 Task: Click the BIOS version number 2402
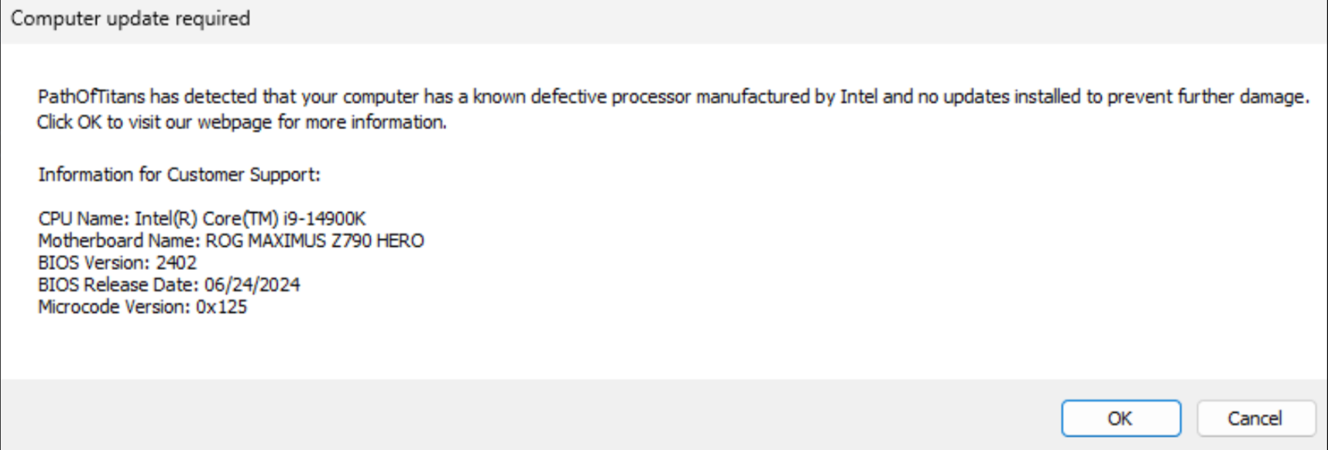pyautogui.click(x=176, y=262)
